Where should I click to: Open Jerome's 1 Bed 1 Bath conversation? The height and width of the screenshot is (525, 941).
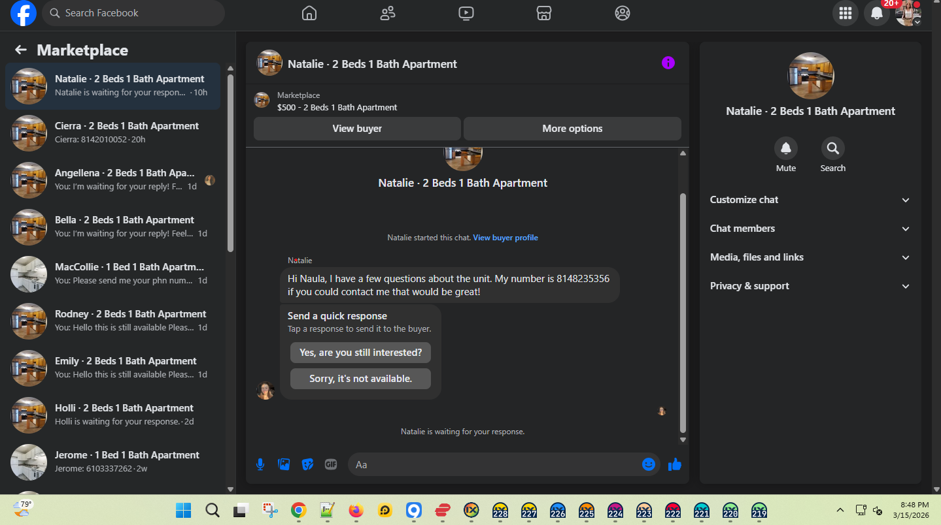[112, 462]
